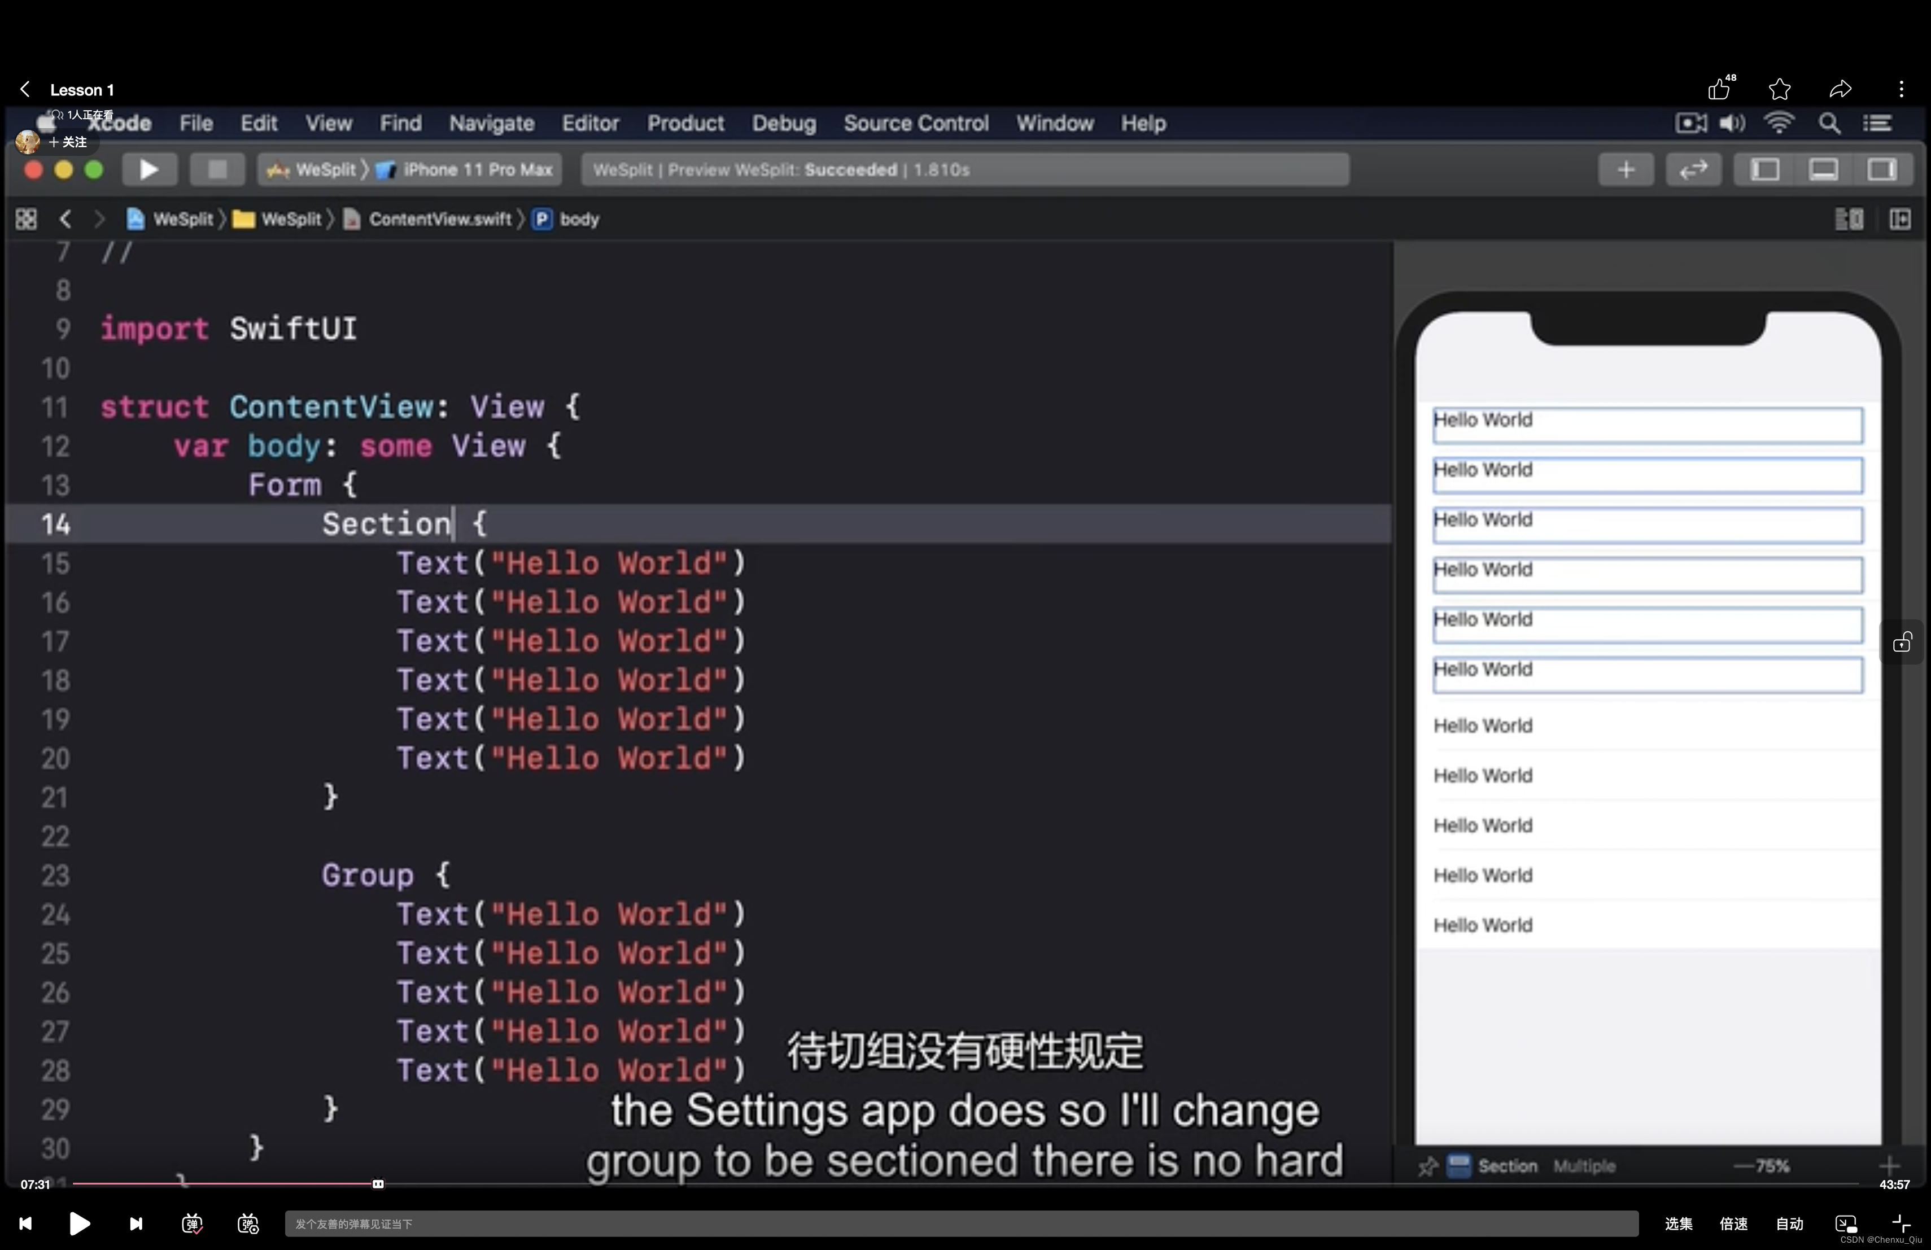1931x1250 pixels.
Task: Select the Stop button in toolbar
Action: pos(217,169)
